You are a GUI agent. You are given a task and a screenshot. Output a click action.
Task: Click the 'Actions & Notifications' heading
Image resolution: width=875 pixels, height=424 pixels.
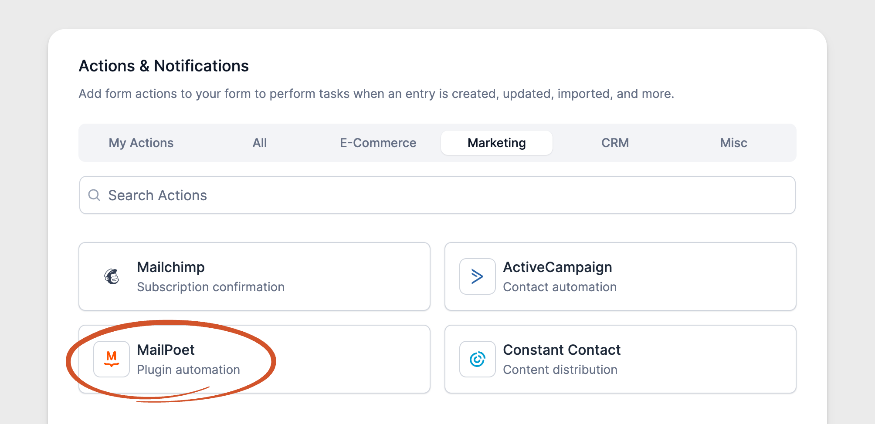coord(164,66)
